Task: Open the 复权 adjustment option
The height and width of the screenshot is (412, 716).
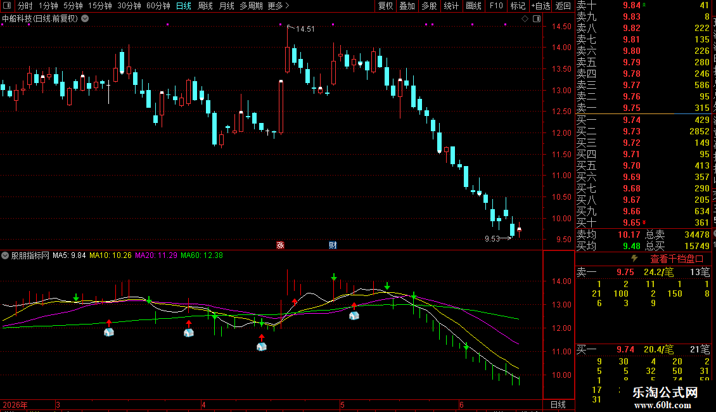Action: coord(385,6)
